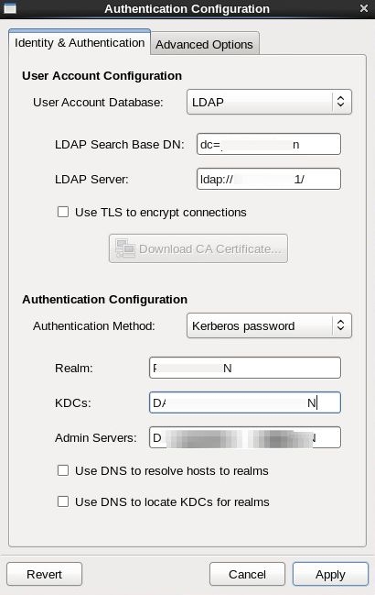Select the Identity & Authentication tab
Screen dimensions: 375x595
tap(80, 43)
